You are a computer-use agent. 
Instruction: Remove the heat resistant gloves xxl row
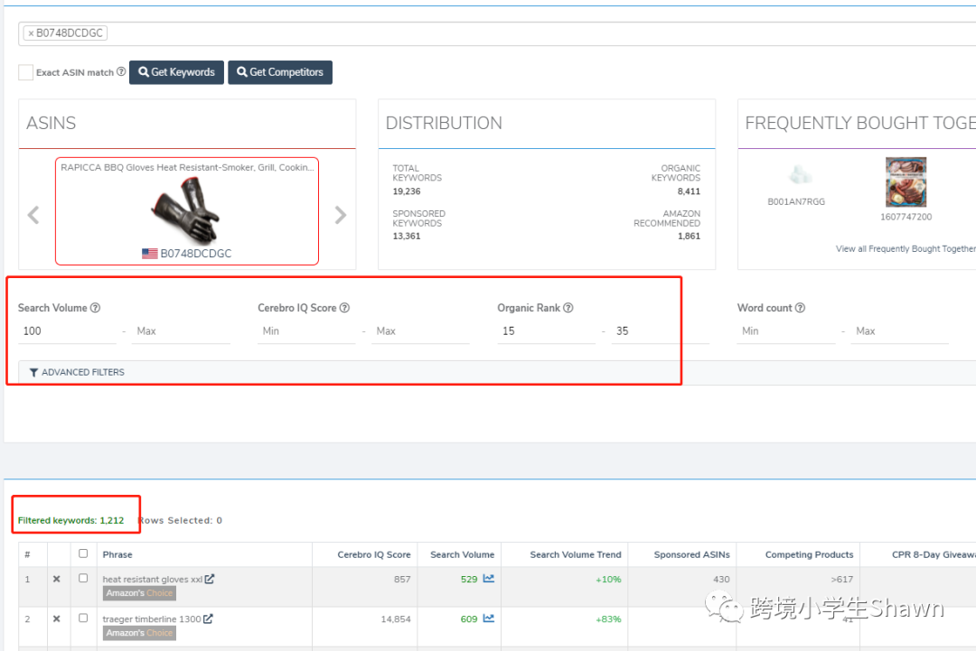pyautogui.click(x=57, y=579)
